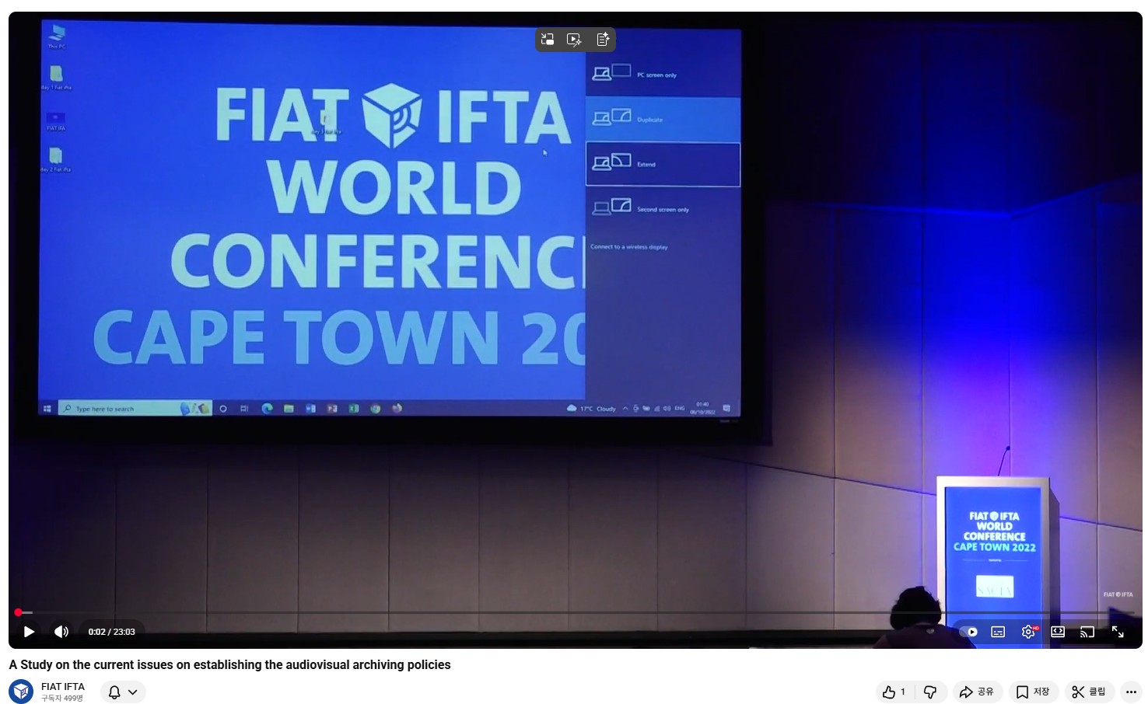This screenshot has width=1148, height=704.
Task: Save the video with 저장 button
Action: [x=1034, y=692]
